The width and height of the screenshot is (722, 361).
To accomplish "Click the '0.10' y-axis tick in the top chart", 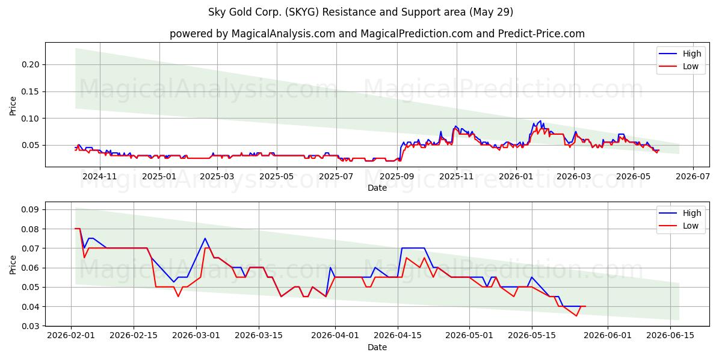I will coord(30,119).
